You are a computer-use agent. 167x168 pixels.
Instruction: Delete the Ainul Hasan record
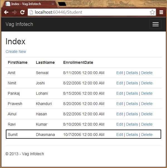pyautogui.click(x=147, y=114)
